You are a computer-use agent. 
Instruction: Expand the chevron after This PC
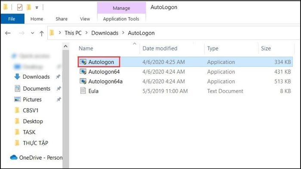tap(86, 33)
